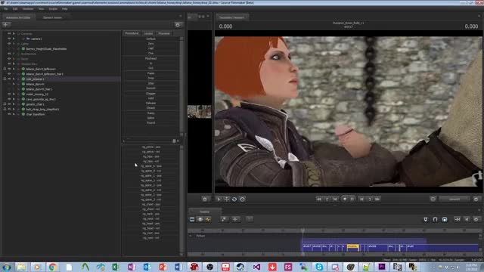Toggle visibility eye of Lights group
The width and height of the screenshot is (484, 272).
point(9,44)
